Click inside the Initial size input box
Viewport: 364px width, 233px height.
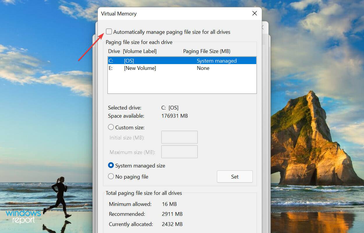point(179,137)
